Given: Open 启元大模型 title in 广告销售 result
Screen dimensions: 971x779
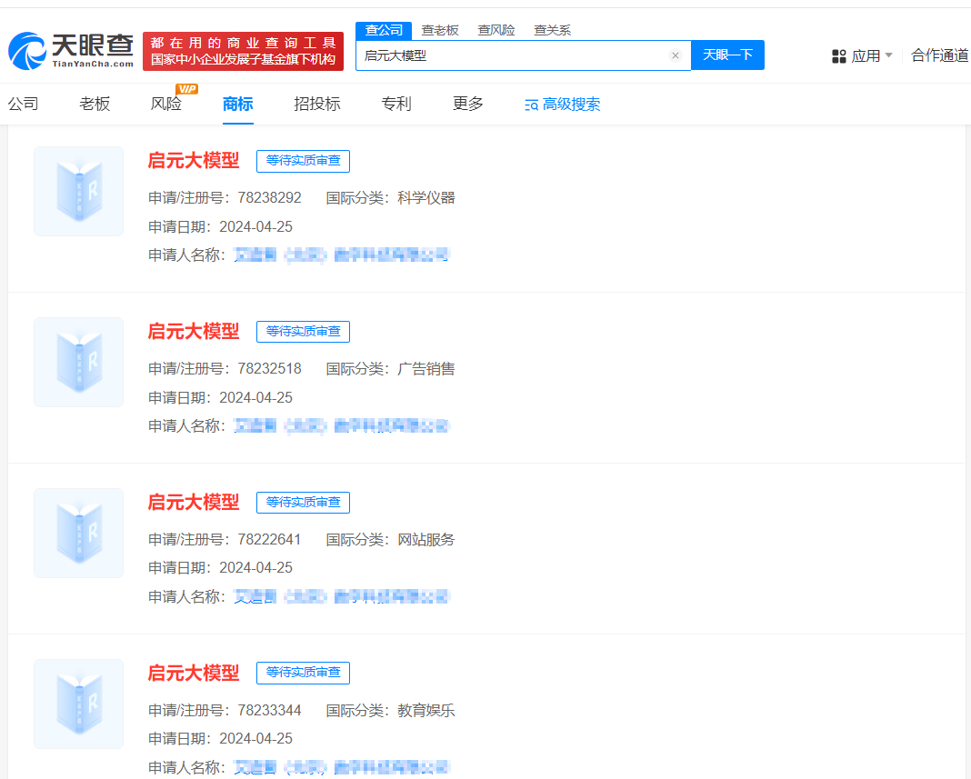Looking at the screenshot, I should pos(194,332).
